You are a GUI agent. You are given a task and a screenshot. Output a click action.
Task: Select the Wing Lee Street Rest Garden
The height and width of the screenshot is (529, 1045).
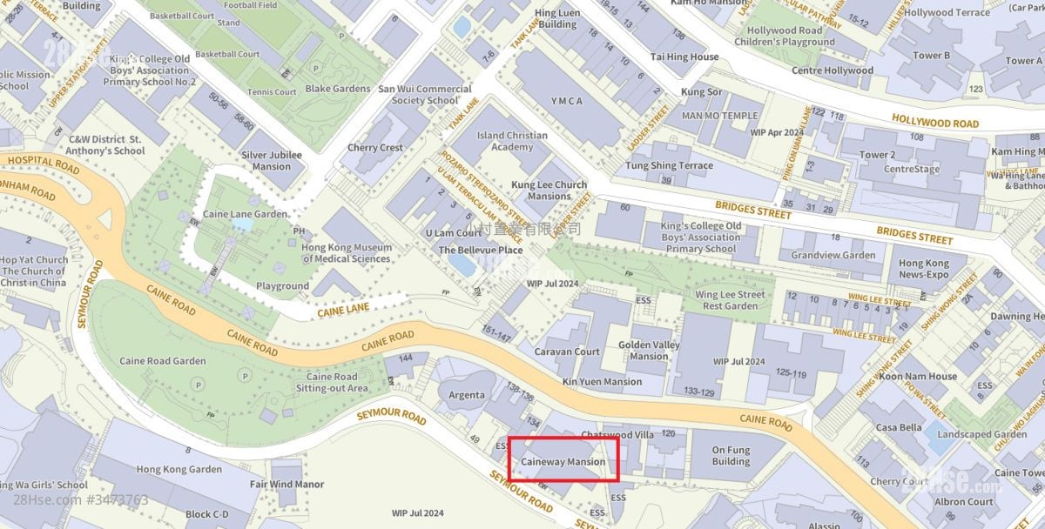pos(730,300)
